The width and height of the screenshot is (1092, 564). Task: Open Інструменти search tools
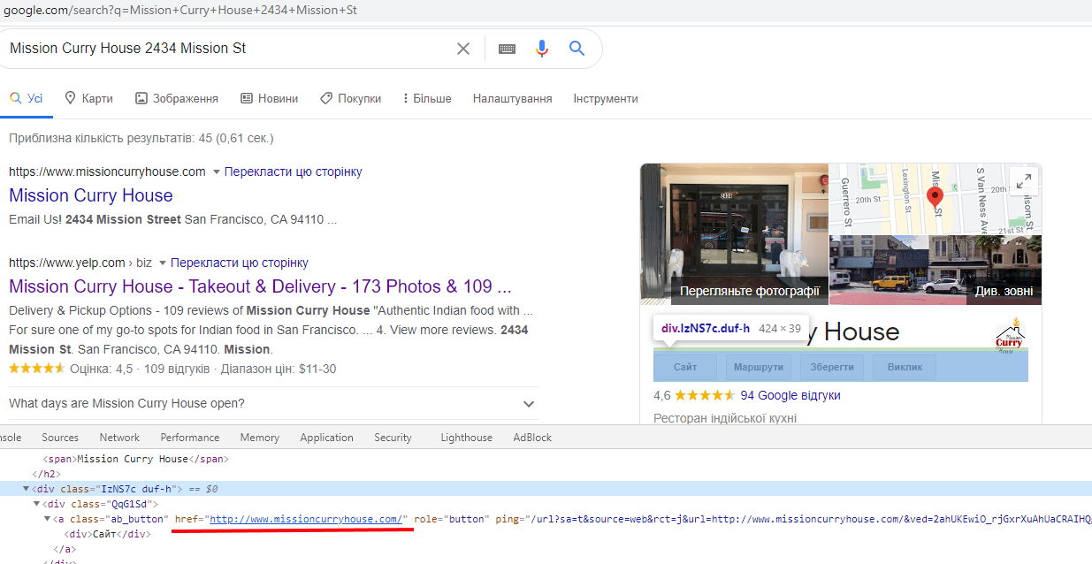(x=606, y=98)
